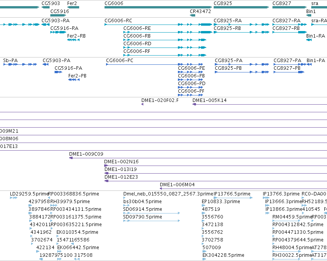The height and width of the screenshot is (261, 327).
Task: Select protein CG8927-PA label
Action: (287, 61)
